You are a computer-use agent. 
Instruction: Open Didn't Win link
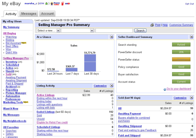[x=11, y=52]
